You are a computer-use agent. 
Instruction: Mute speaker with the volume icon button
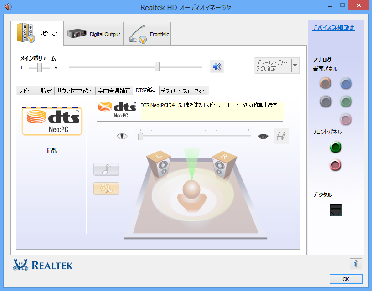(x=217, y=66)
